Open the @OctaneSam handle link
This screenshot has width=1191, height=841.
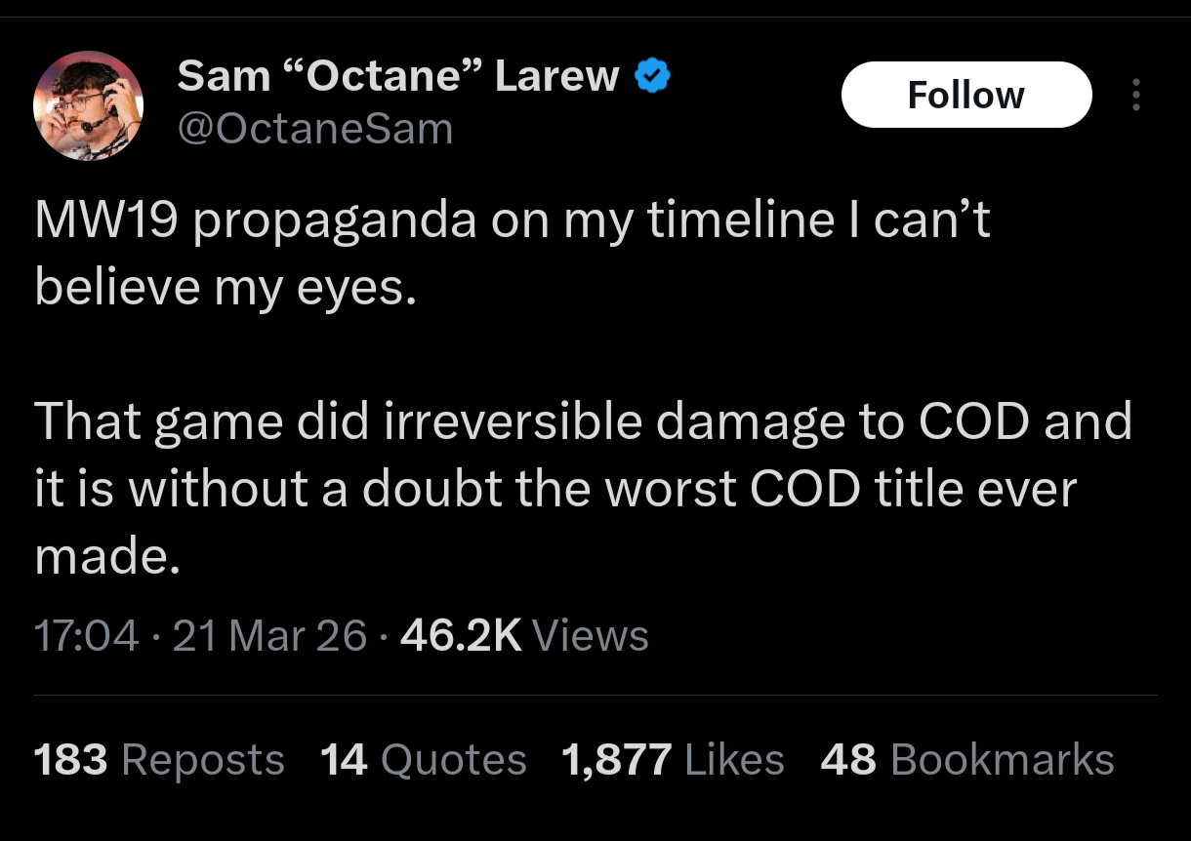tap(314, 130)
